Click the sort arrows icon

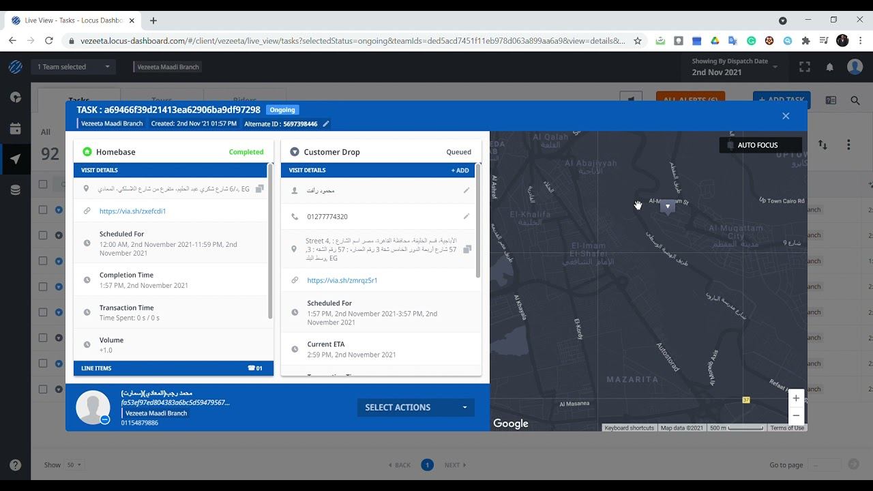point(823,145)
